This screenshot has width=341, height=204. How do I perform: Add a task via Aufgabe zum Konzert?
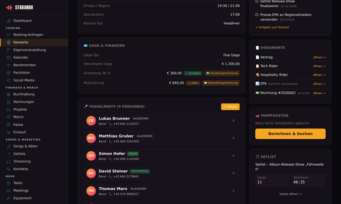(x=272, y=27)
